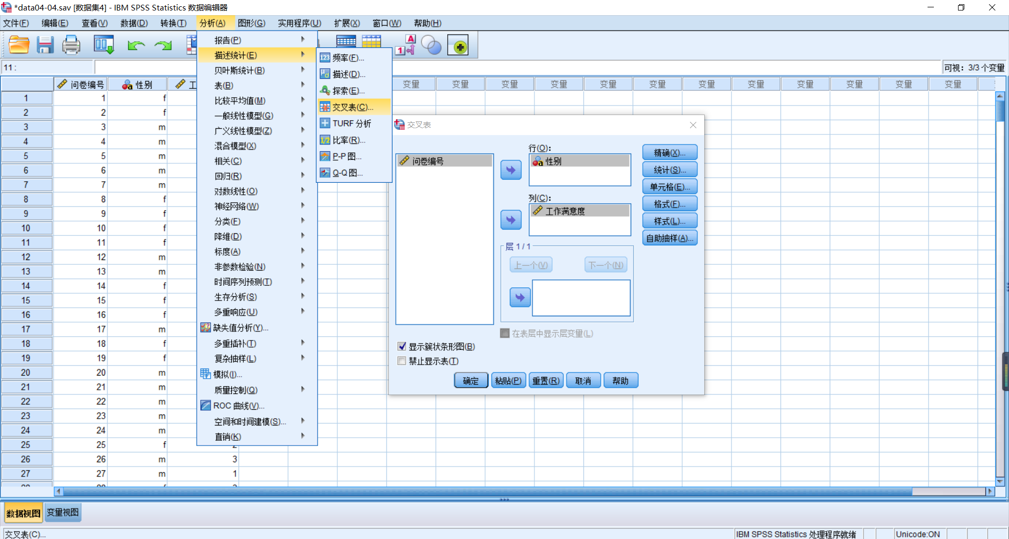1009x539 pixels.
Task: Open 统计(S)... options
Action: [670, 170]
